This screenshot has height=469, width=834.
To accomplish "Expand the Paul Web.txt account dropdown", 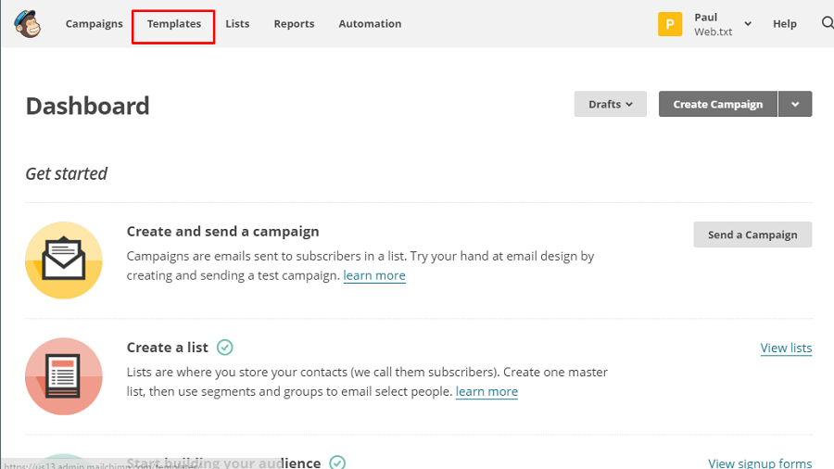I will (x=748, y=24).
